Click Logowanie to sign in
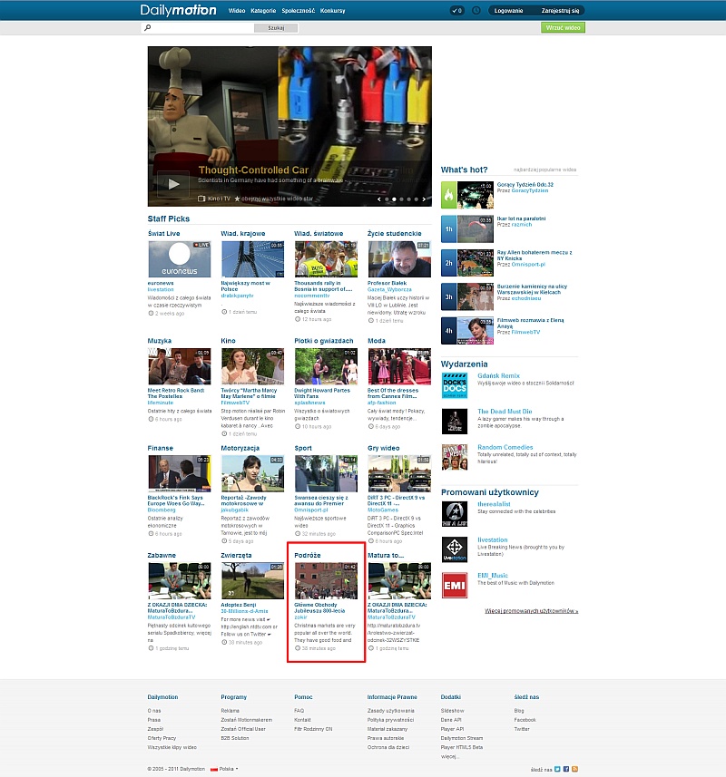The width and height of the screenshot is (726, 777). coord(508,10)
